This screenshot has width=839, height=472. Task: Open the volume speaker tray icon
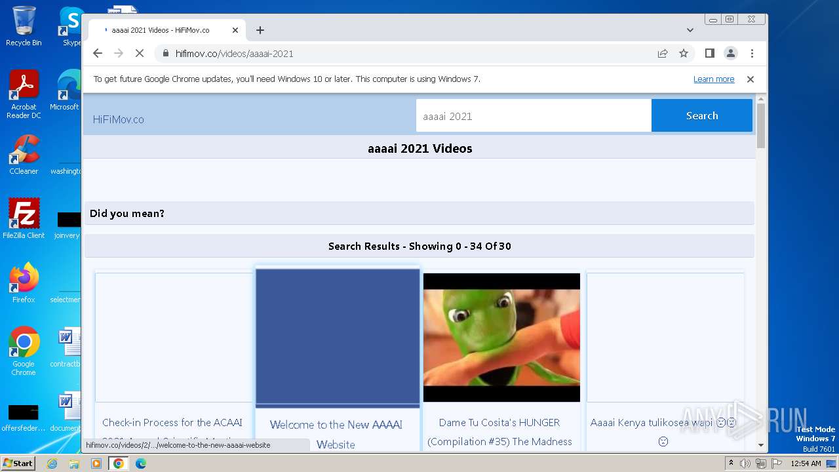pos(745,463)
